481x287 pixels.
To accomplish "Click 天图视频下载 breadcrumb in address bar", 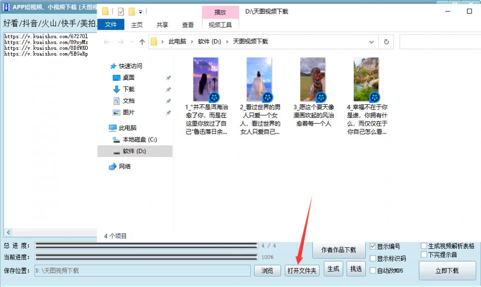I will (x=251, y=42).
